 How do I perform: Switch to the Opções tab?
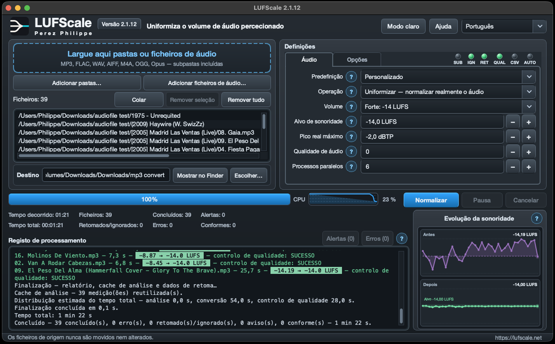[x=357, y=59]
